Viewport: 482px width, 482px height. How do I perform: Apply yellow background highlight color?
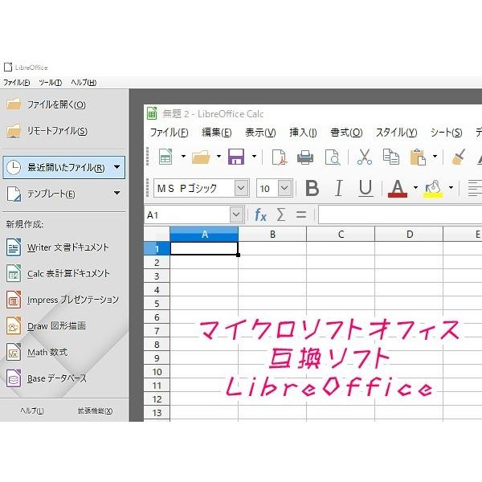(x=433, y=189)
